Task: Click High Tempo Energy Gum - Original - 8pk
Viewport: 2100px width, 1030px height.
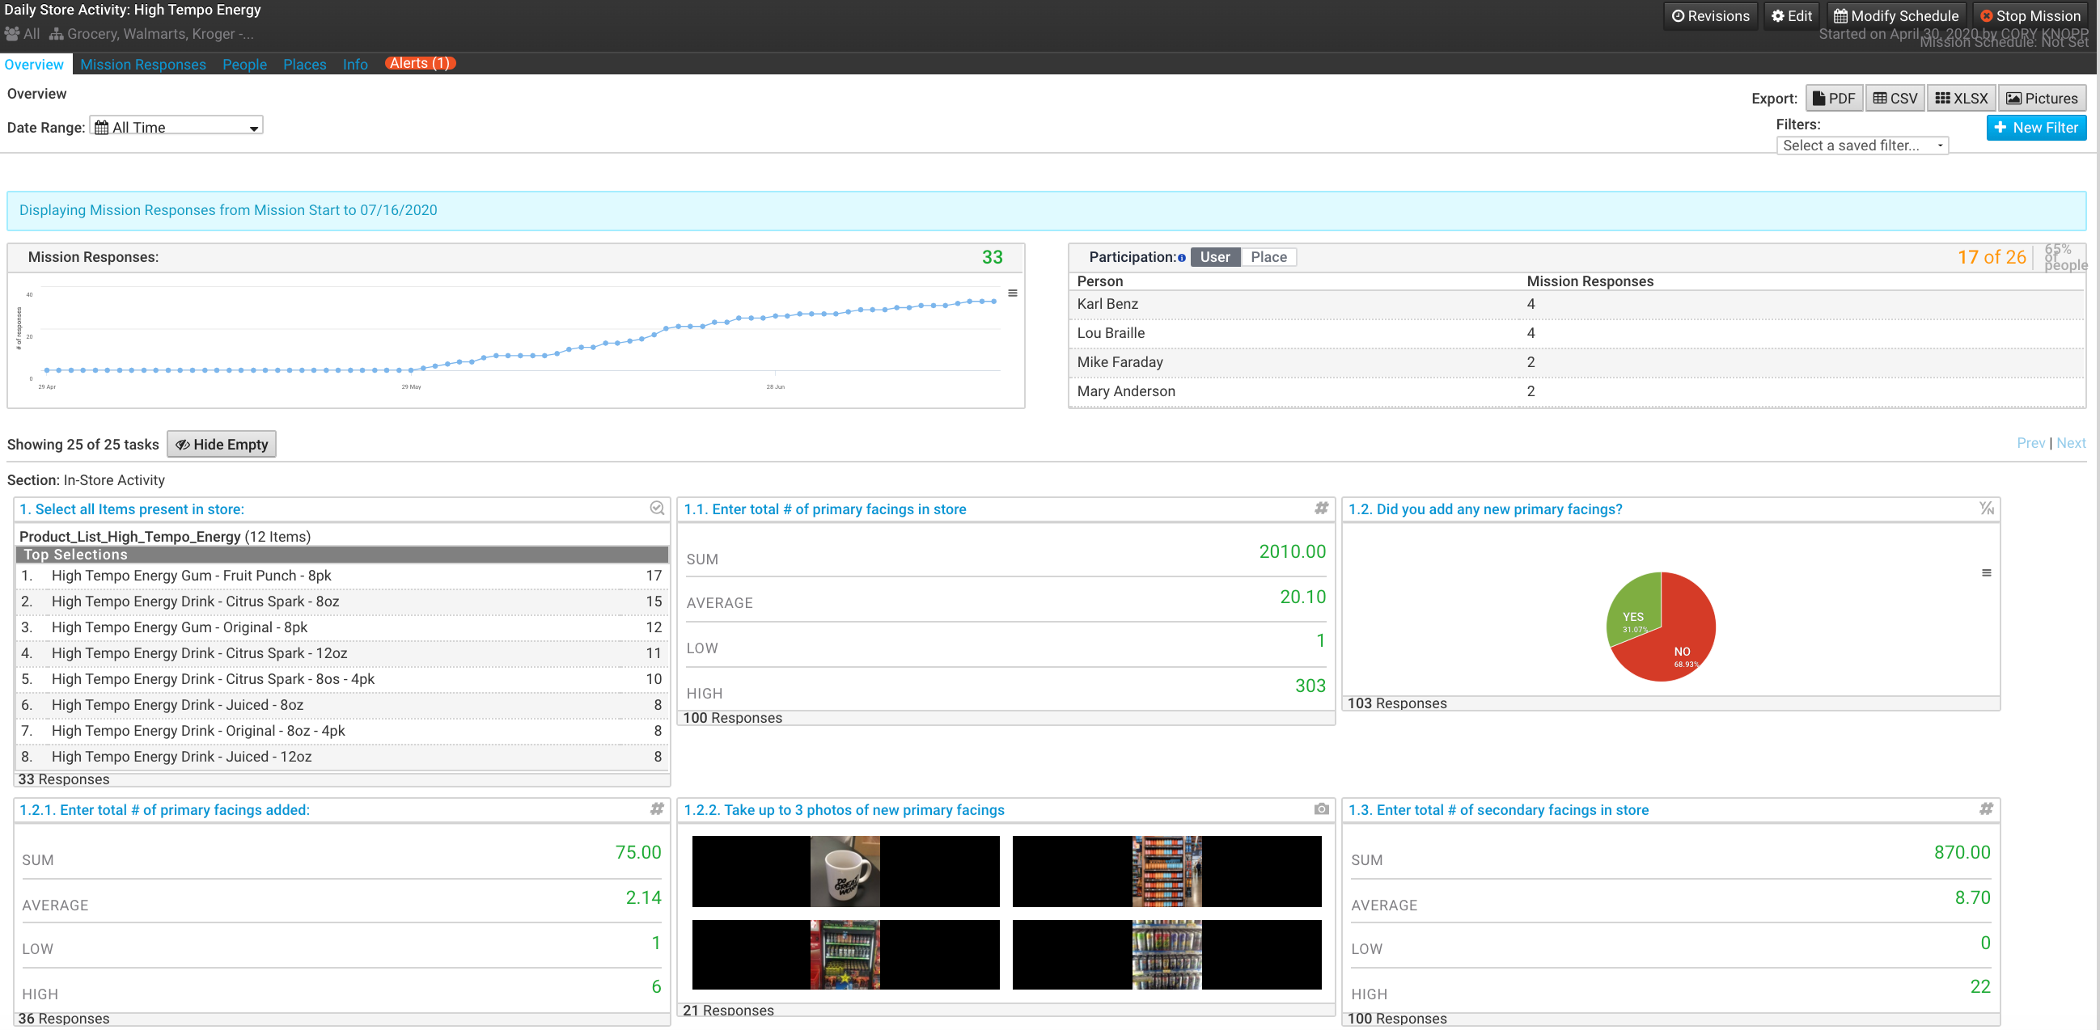Action: point(180,628)
